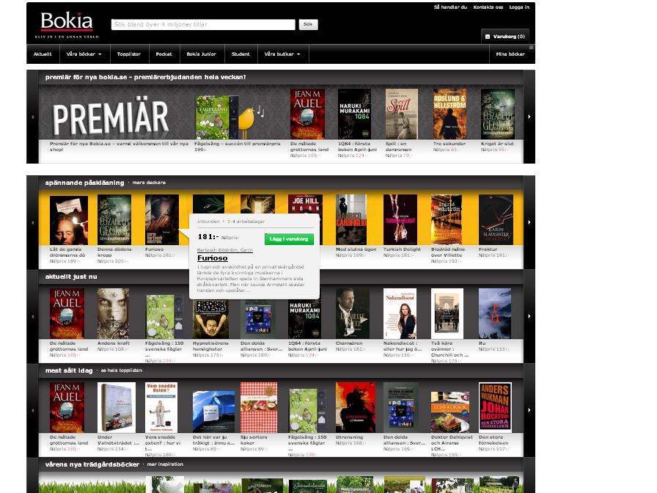This screenshot has height=493, width=657.
Task: Open the Bokia Junior tab
Action: pyautogui.click(x=201, y=54)
